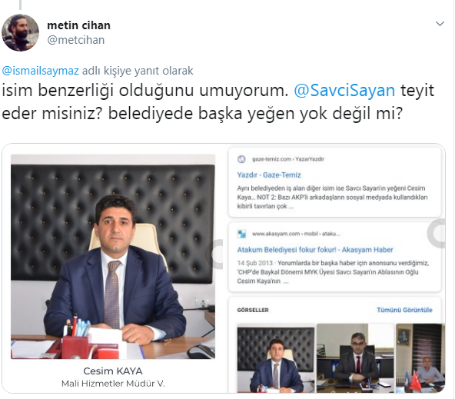Open third image result with Turkish flag
The image size is (455, 399).
(x=420, y=358)
